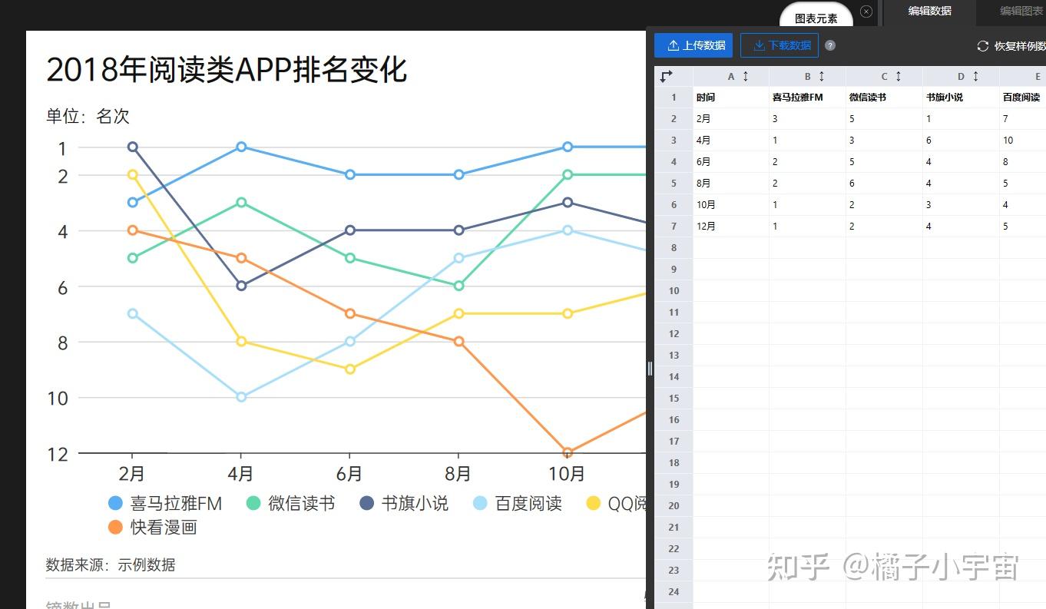Click y-axis label 12
Screen dimensions: 1046x609
click(58, 455)
